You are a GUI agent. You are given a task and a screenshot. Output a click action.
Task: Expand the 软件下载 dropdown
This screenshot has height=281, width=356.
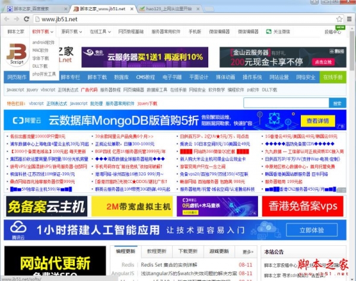43,31
